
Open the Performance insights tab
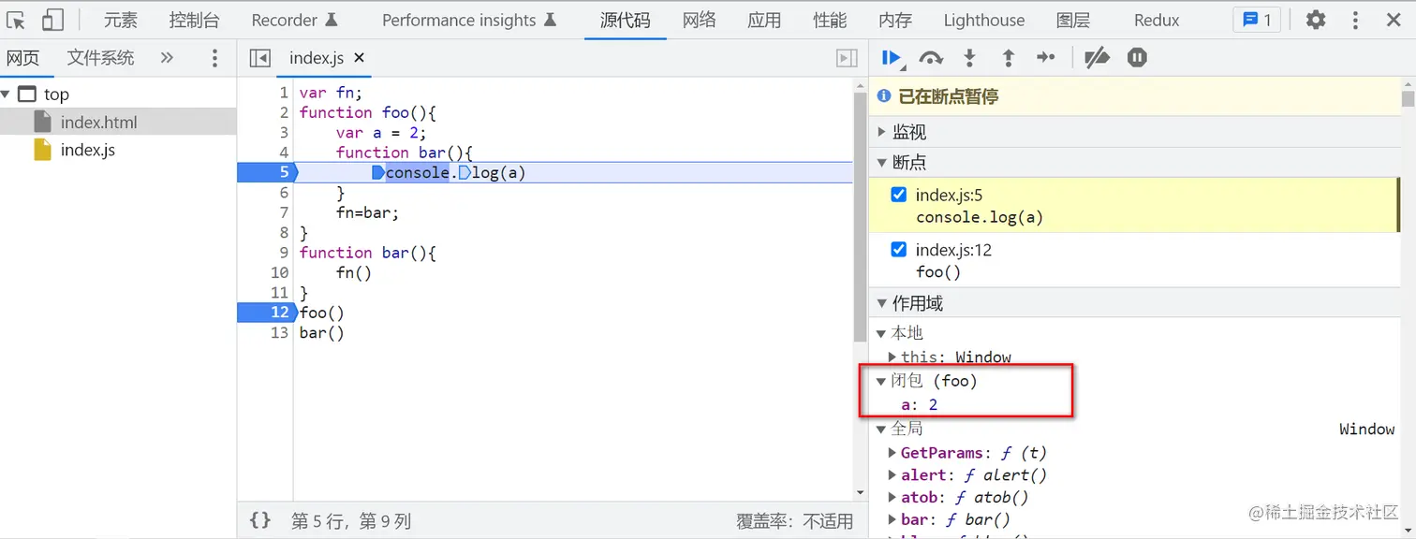coord(469,20)
